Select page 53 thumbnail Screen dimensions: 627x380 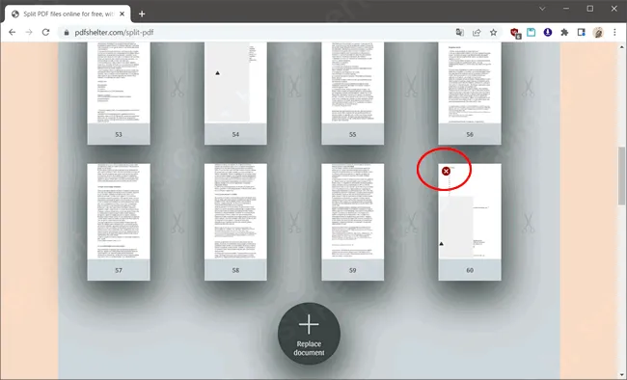point(119,94)
